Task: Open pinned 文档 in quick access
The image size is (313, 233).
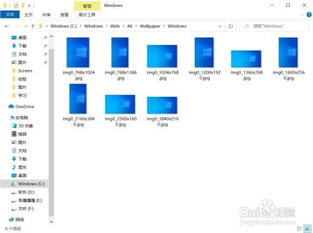Action: point(23,54)
